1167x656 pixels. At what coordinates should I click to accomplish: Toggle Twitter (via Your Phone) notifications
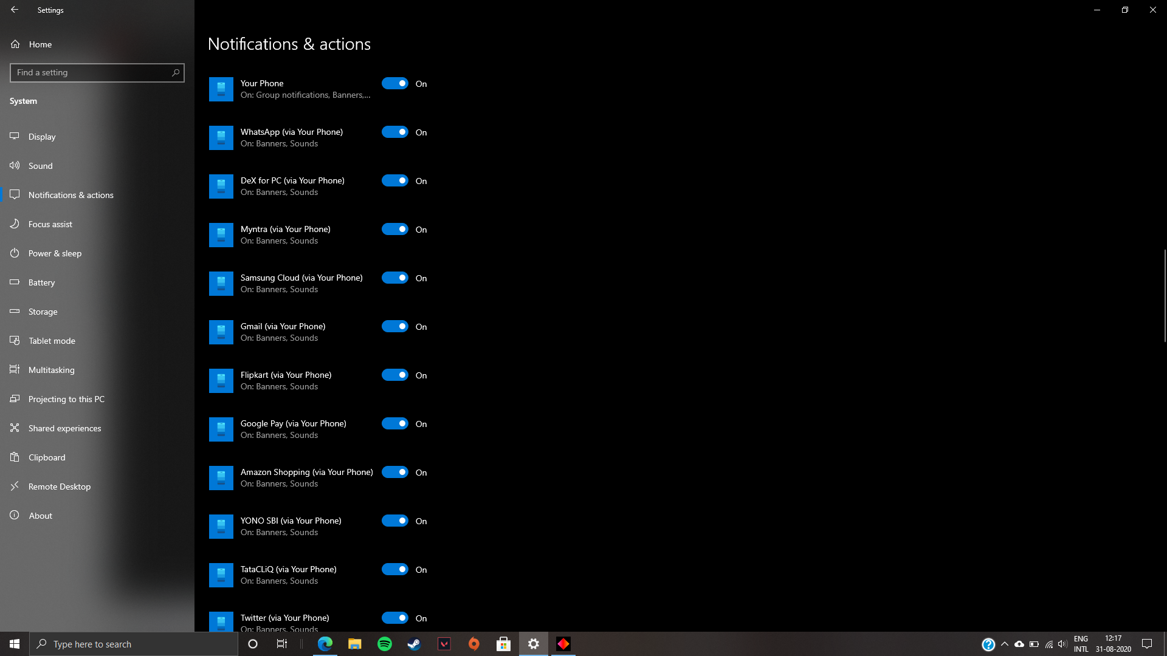point(395,618)
